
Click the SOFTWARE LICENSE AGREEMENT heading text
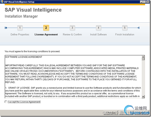click(24, 57)
